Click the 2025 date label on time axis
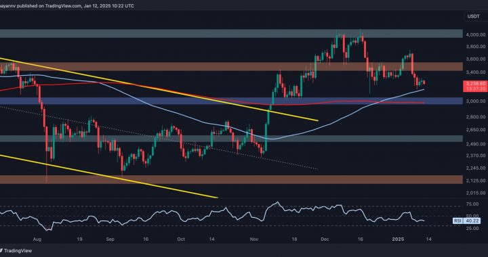Image resolution: width=488 pixels, height=257 pixels. 398,239
